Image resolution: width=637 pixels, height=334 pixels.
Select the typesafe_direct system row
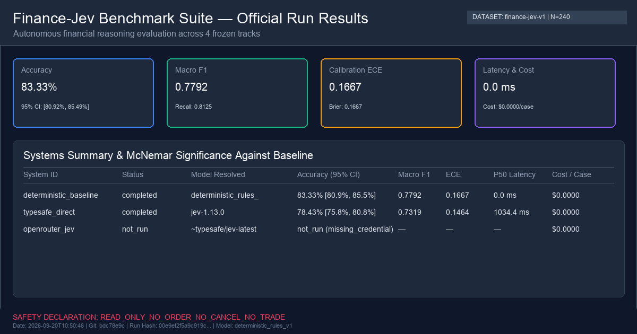318,212
